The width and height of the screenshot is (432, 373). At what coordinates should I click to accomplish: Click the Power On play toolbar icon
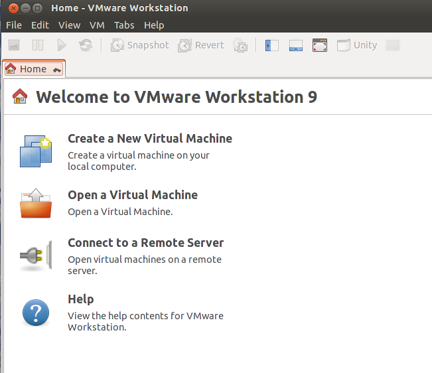click(x=62, y=45)
